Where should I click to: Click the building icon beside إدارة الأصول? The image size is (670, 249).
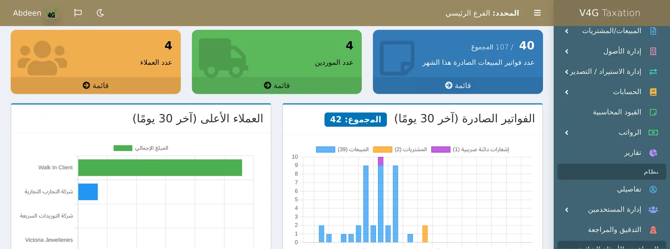[653, 51]
